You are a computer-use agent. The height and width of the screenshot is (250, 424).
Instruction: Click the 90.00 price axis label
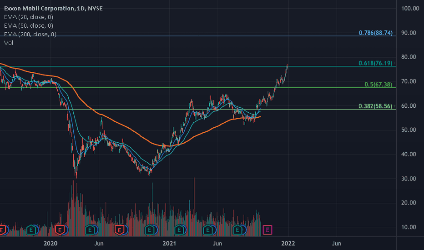tap(409, 33)
